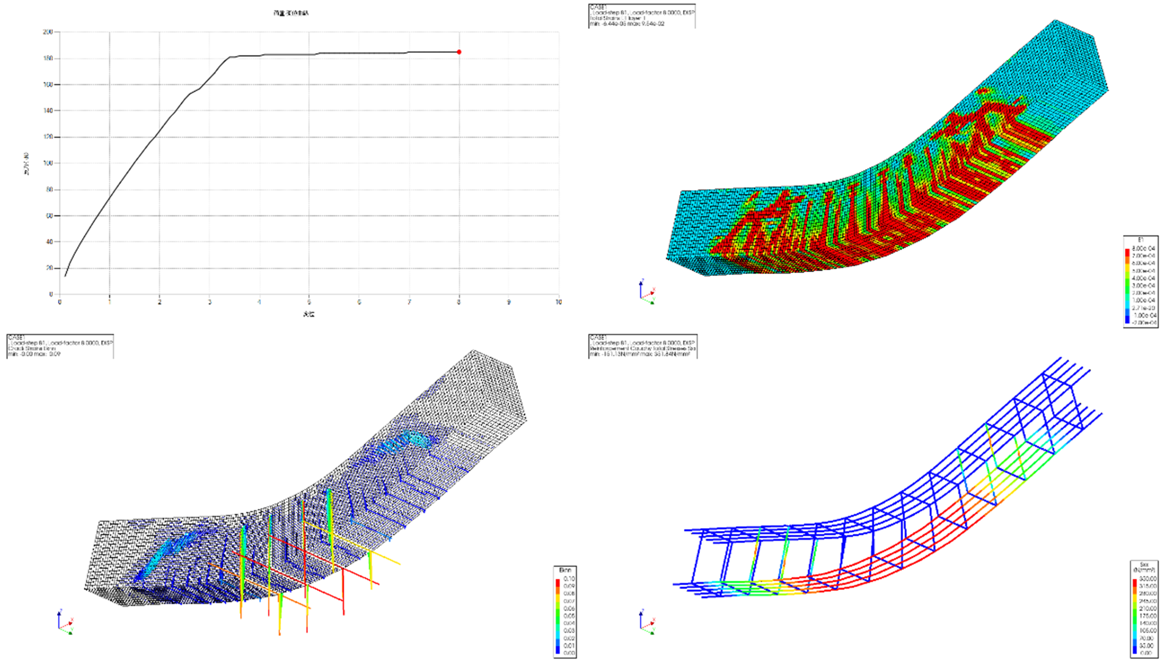Click the 10 tick on the chart's horizontal axis
Viewport: 1164px width, 661px height.
[558, 302]
